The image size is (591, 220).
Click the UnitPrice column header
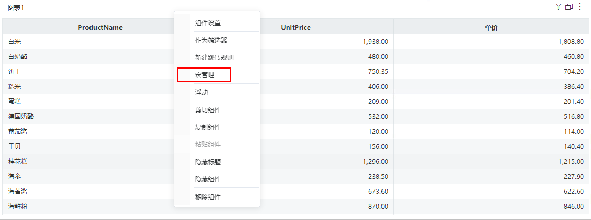[296, 27]
